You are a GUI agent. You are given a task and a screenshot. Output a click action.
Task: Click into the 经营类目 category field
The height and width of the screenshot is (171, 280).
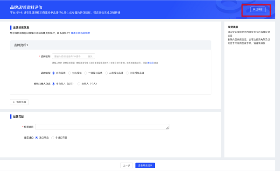(102, 127)
